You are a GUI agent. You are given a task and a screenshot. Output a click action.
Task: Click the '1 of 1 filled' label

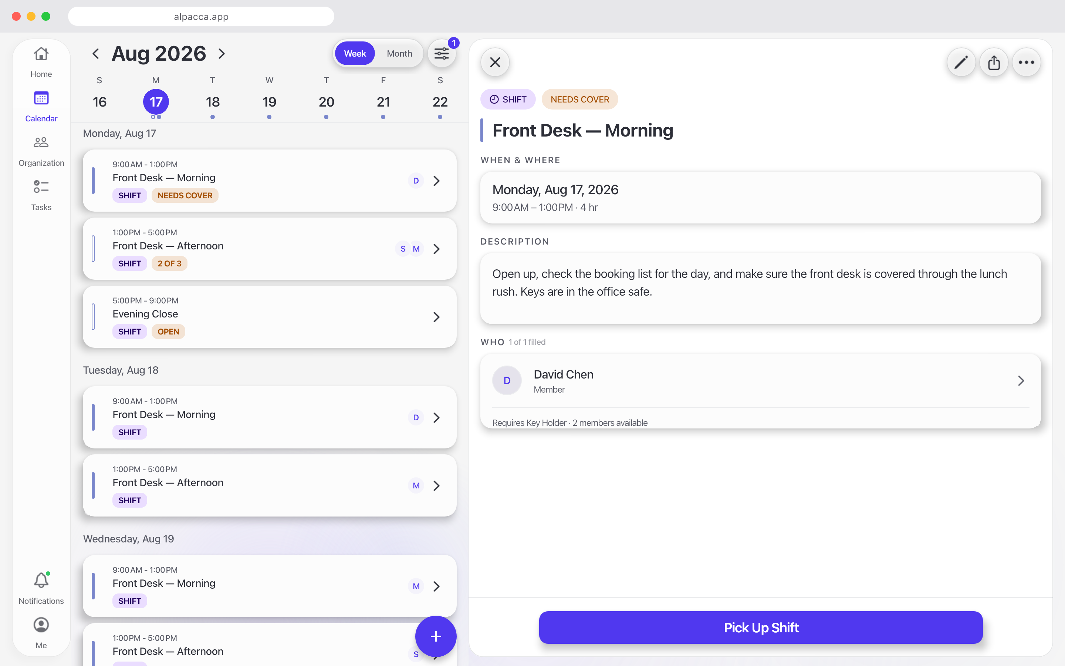click(x=527, y=342)
